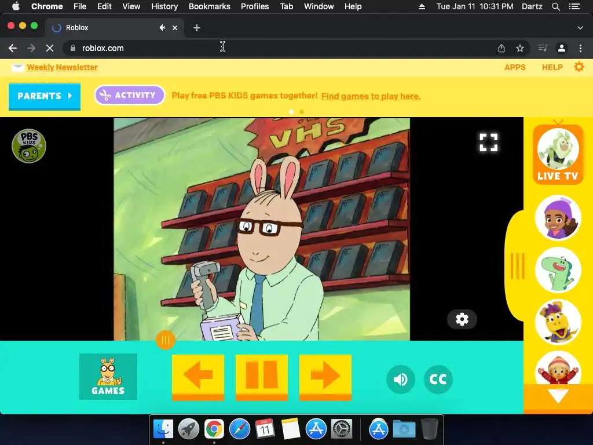Enter fullscreen video mode

[488, 143]
